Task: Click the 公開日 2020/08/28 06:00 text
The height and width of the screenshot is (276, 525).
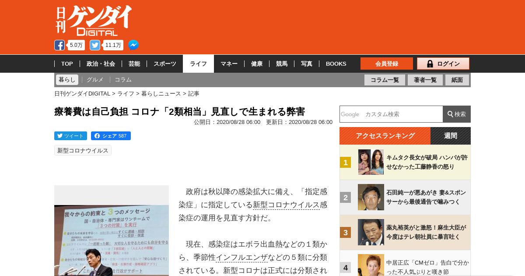Action: tap(227, 122)
